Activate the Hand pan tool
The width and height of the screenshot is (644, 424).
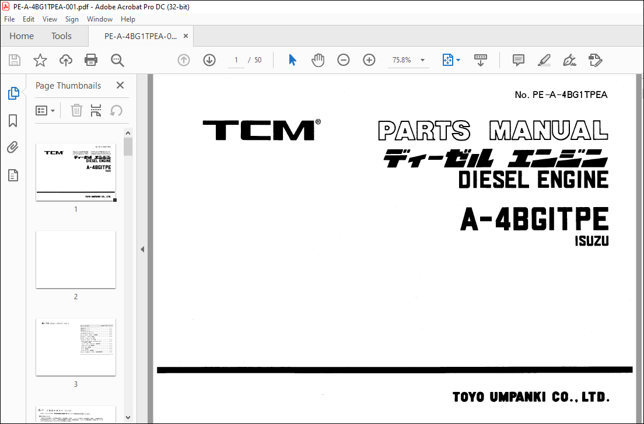(x=318, y=60)
